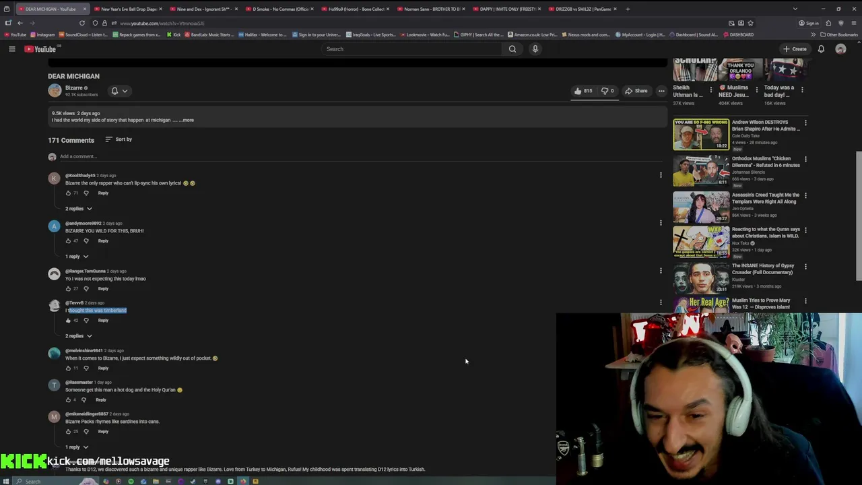The image size is (862, 485).
Task: Click the Create button
Action: pyautogui.click(x=795, y=48)
